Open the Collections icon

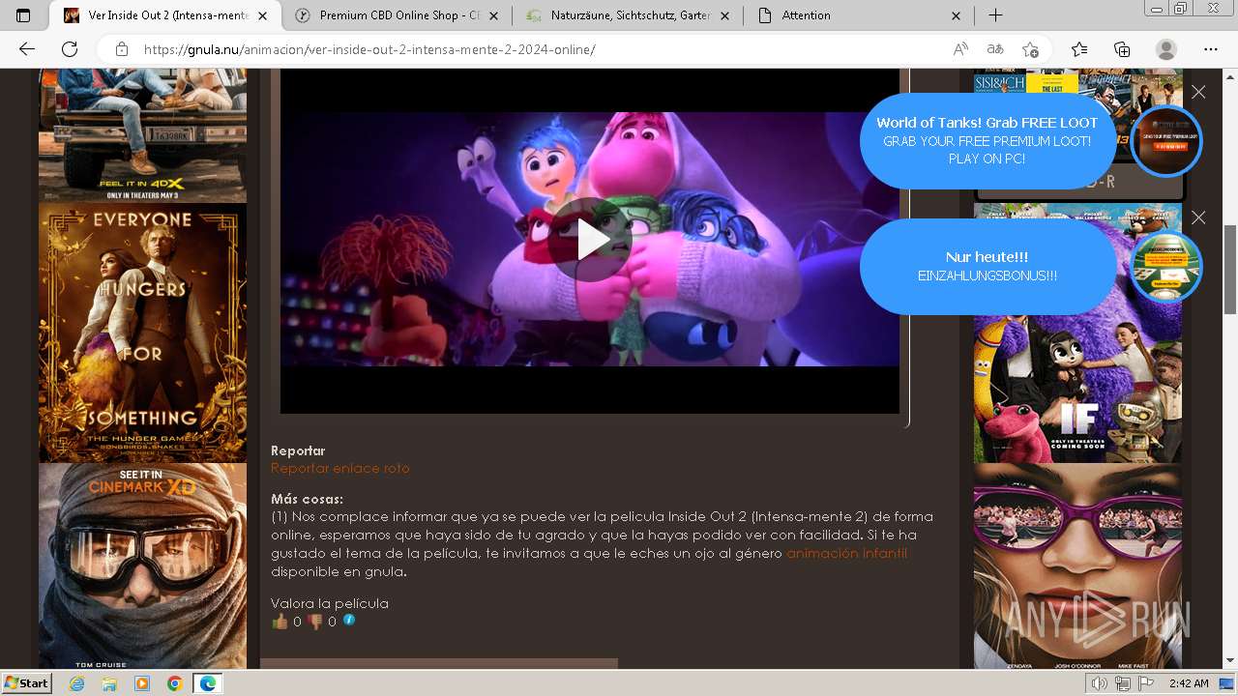pos(1122,49)
